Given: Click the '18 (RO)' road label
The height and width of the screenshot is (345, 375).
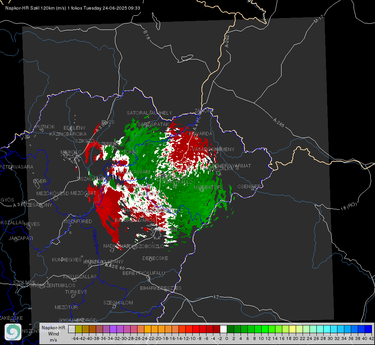Looking at the screenshot, I should coord(349,206).
